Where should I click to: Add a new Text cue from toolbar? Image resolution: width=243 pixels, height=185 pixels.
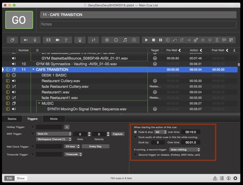coord(66,40)
